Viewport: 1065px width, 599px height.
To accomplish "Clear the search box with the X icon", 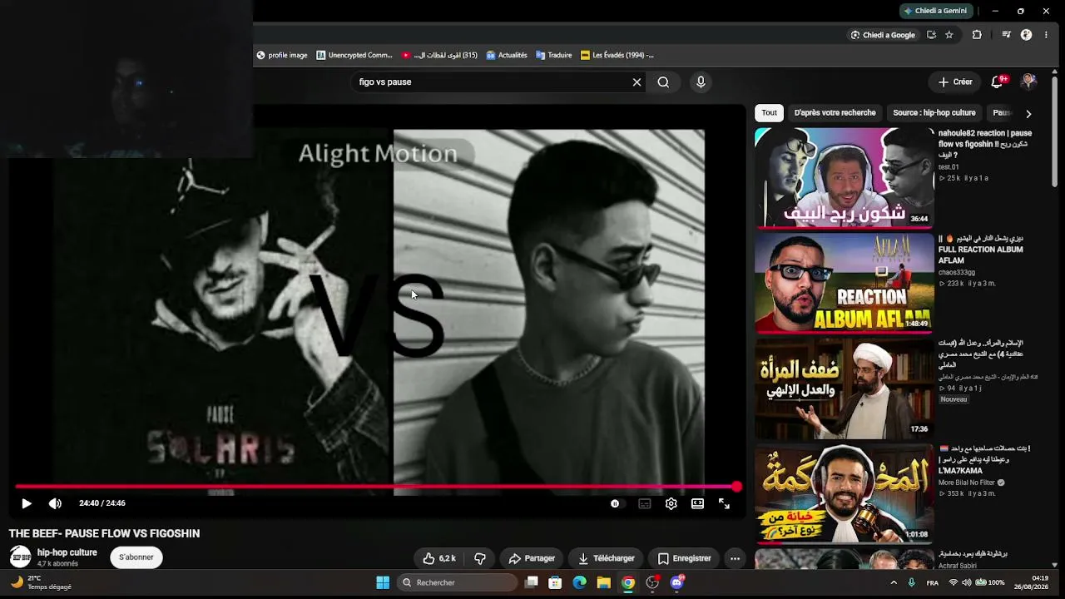I will point(637,82).
